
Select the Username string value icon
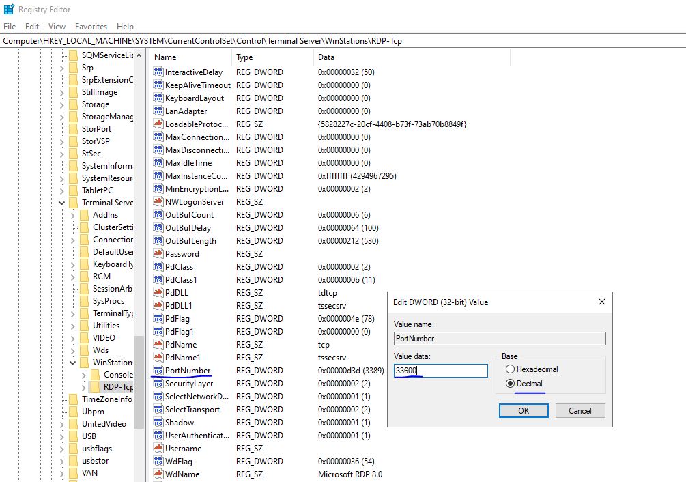[x=158, y=449]
